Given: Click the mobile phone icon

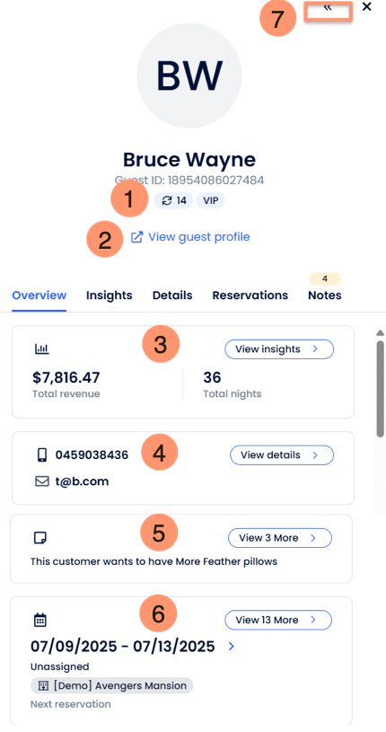Looking at the screenshot, I should click(42, 455).
